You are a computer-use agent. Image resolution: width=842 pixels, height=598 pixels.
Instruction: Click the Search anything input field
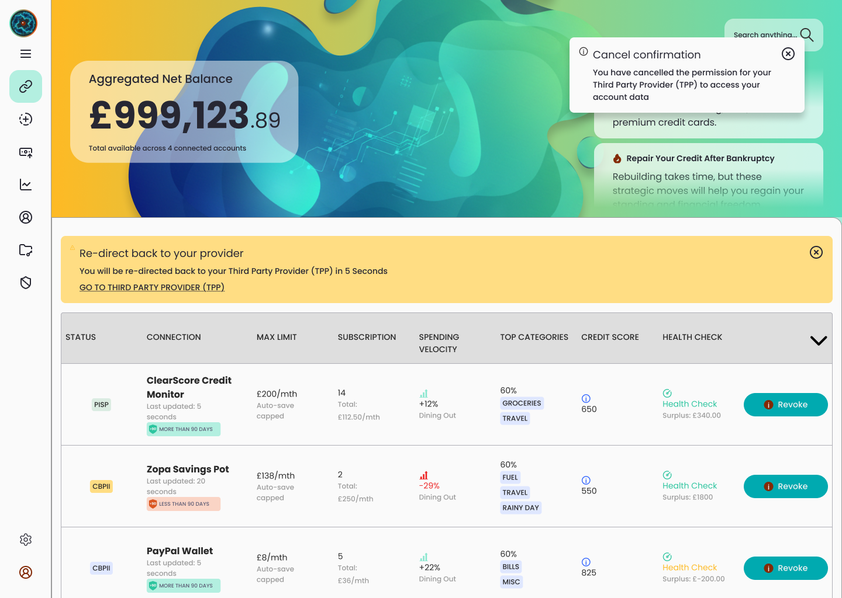764,34
